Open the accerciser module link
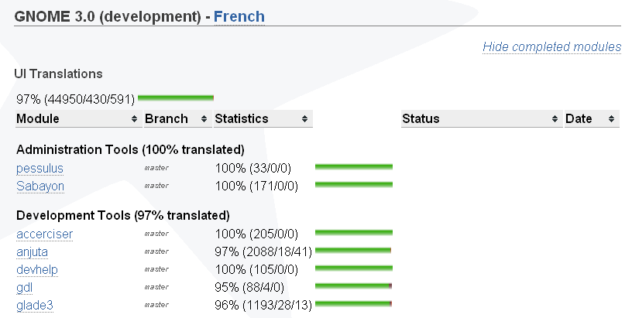632x318 pixels. (x=45, y=234)
